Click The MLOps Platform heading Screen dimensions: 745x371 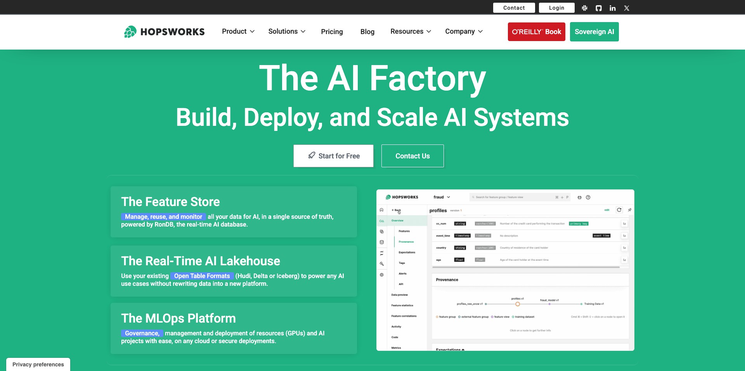[178, 318]
